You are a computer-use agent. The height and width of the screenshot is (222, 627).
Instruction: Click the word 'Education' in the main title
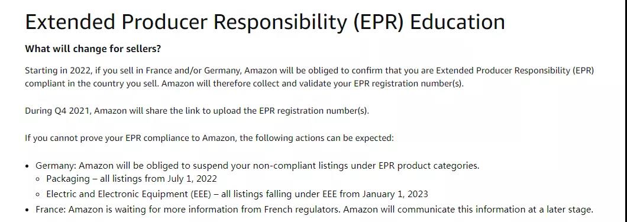[457, 22]
